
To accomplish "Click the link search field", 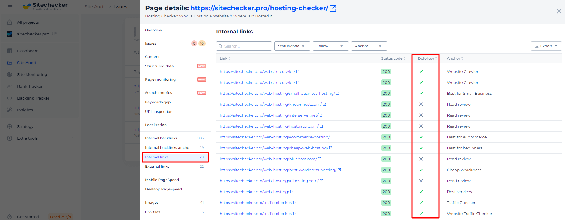I will [x=244, y=46].
